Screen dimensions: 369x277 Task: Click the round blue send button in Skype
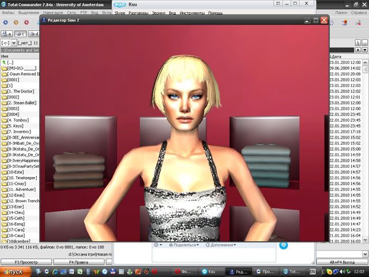[x=284, y=245]
